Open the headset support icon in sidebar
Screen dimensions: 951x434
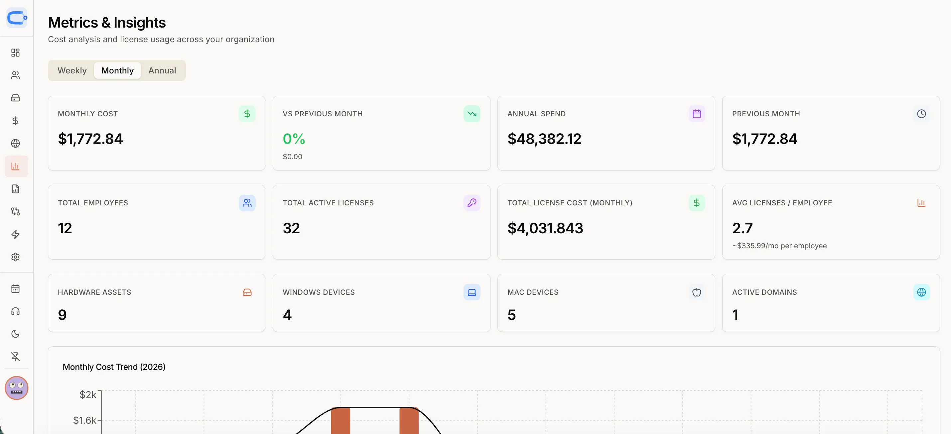coord(16,311)
